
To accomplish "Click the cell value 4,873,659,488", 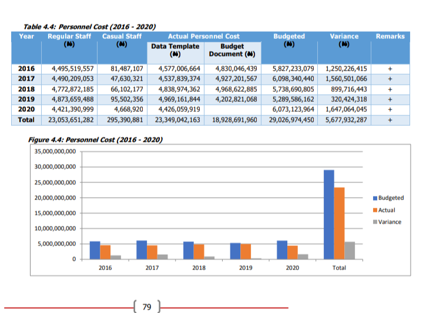I will (x=73, y=99).
